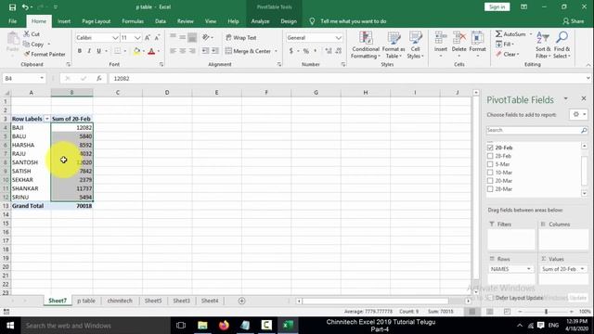Open the Cell Styles gallery

pos(415,45)
